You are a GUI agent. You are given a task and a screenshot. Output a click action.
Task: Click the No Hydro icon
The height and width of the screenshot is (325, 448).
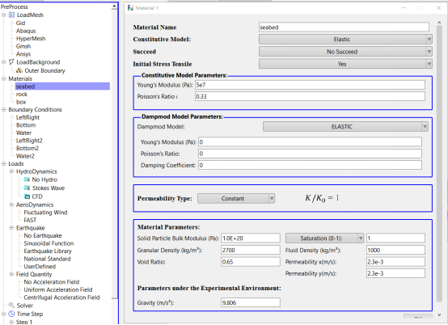pos(27,179)
